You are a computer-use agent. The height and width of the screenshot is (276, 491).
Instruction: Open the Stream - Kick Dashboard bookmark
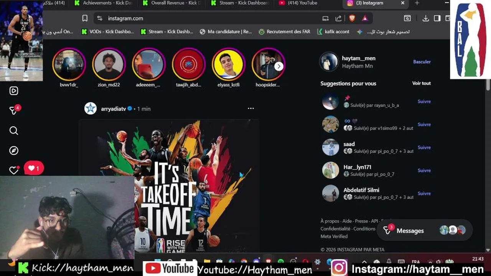pos(167,32)
